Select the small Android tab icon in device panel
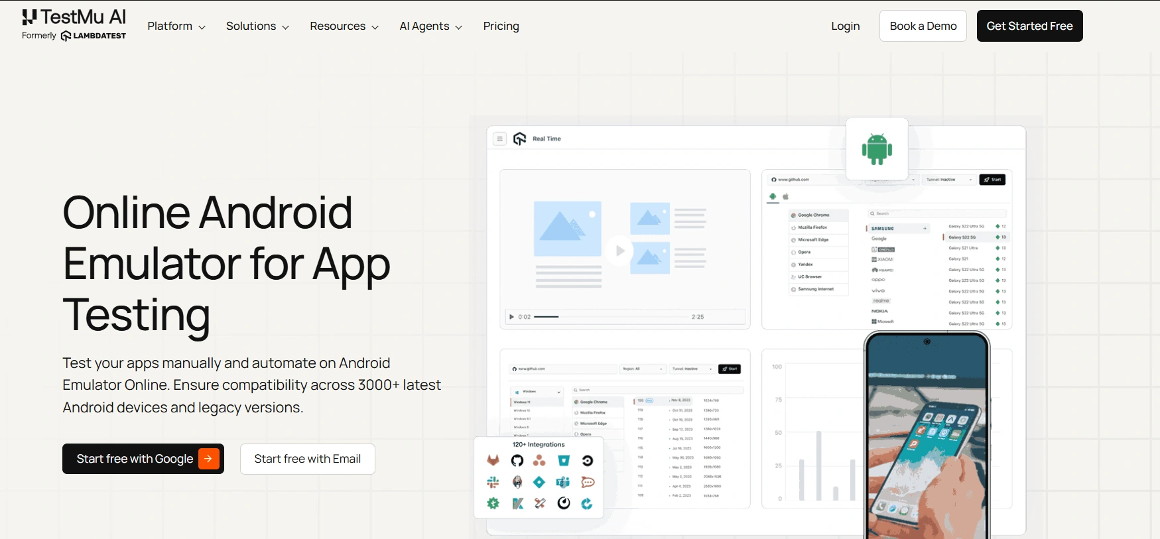The height and width of the screenshot is (539, 1160). pos(773,196)
